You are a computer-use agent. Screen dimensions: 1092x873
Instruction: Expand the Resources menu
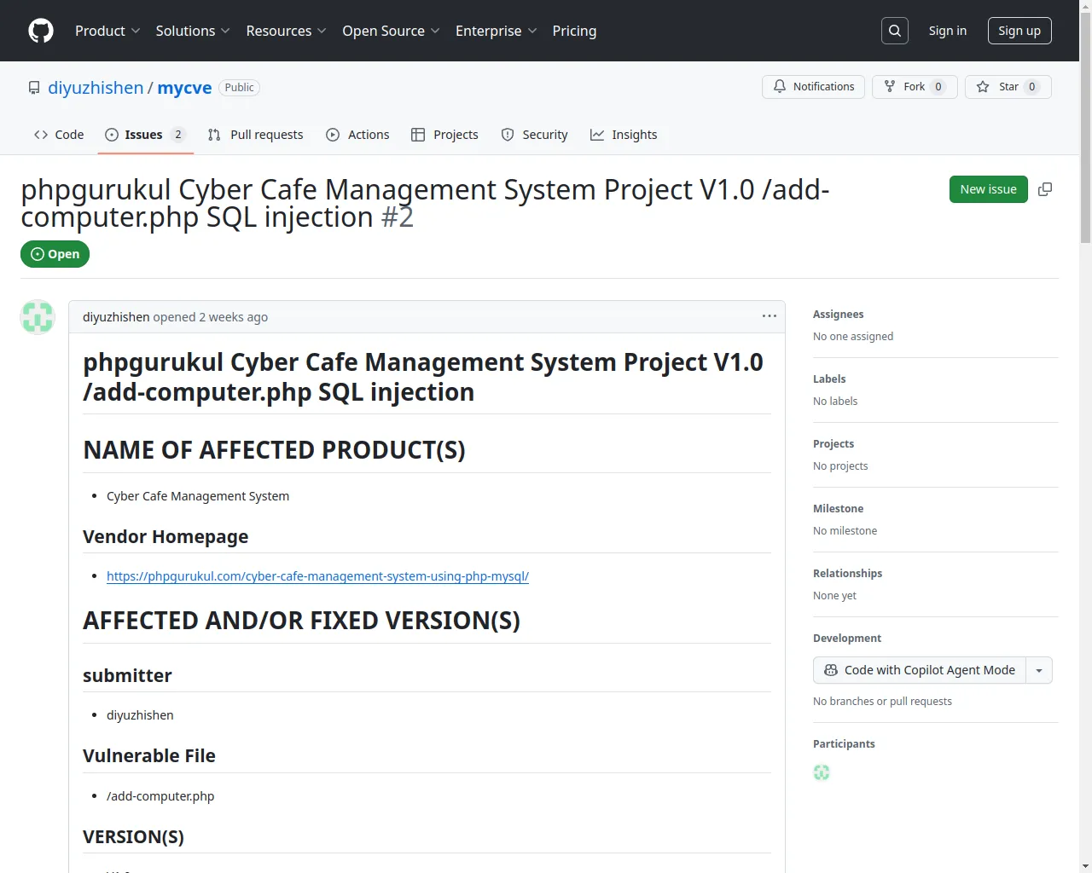point(286,31)
